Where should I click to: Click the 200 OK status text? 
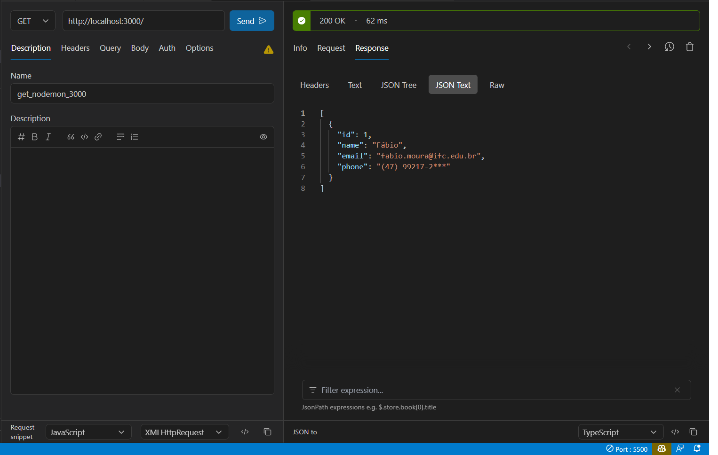coord(332,21)
